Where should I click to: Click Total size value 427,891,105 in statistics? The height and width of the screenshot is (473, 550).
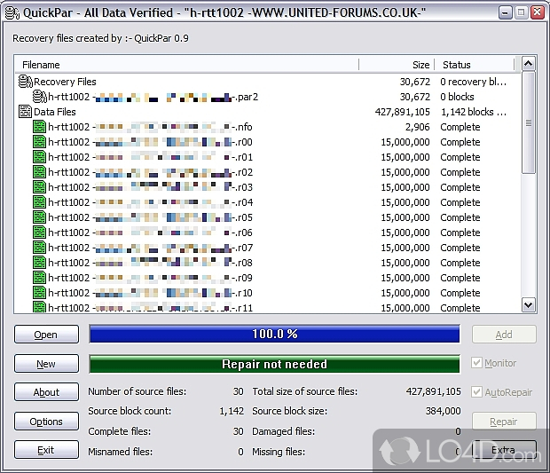pyautogui.click(x=434, y=391)
